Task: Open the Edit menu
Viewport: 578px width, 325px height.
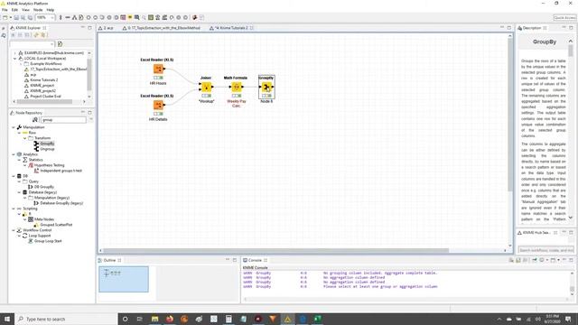Action: pos(14,10)
